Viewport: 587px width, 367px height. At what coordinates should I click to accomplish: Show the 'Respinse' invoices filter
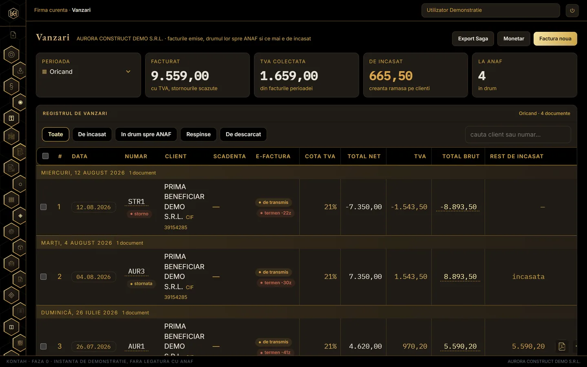coord(199,135)
